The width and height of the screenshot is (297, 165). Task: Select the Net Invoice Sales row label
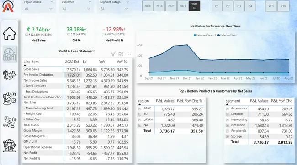tap(35, 80)
